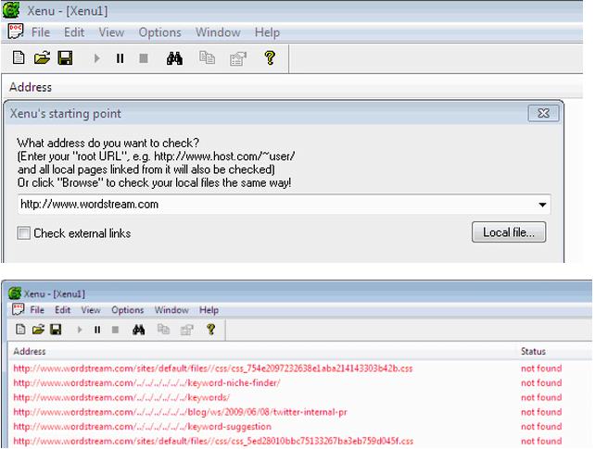The width and height of the screenshot is (595, 449).
Task: Open View menu in top Xenu window
Action: pos(111,32)
